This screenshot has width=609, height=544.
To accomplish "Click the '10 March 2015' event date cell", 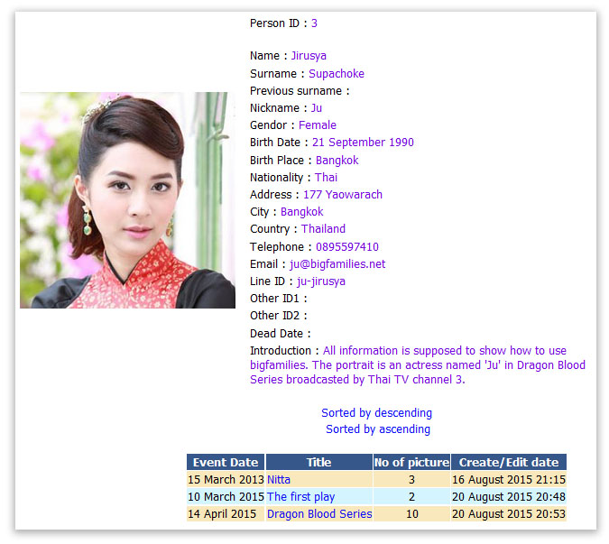I will pos(226,496).
